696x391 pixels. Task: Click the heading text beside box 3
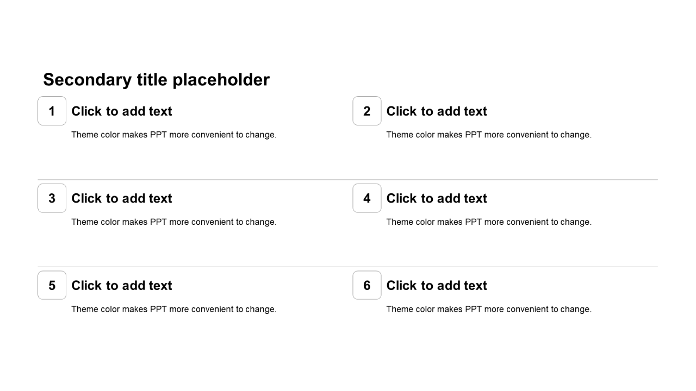pyautogui.click(x=122, y=199)
